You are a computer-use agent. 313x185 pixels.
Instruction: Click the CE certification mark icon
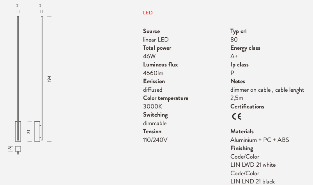[237, 116]
